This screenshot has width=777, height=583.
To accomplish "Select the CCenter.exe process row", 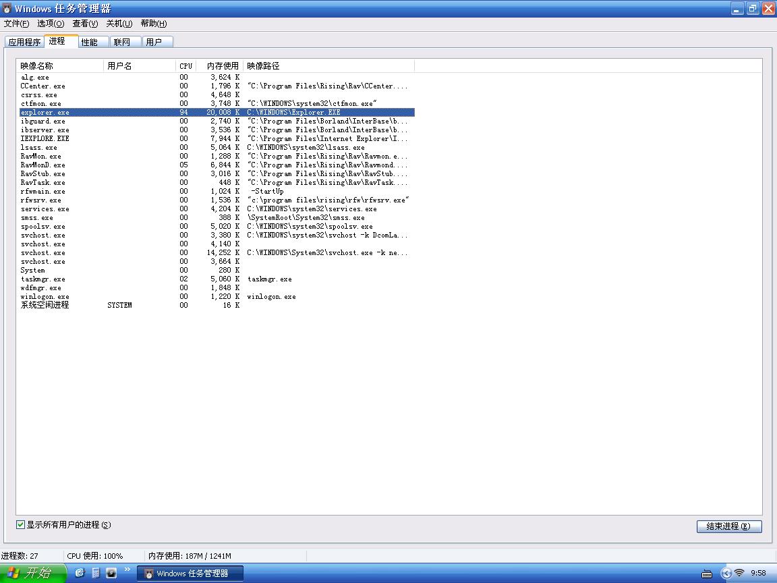I will point(217,86).
